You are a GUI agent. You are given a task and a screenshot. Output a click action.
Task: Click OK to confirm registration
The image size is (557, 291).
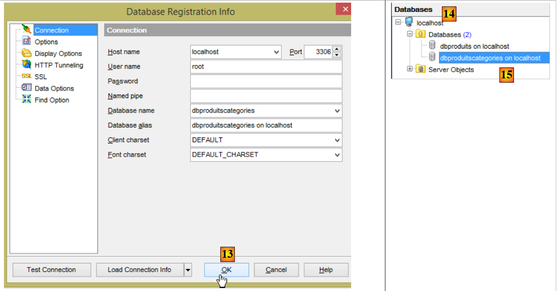226,270
